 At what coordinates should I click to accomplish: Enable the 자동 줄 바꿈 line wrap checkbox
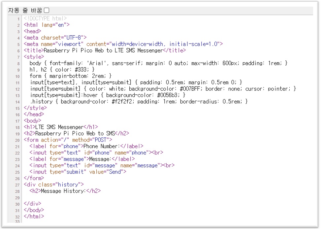47,11
